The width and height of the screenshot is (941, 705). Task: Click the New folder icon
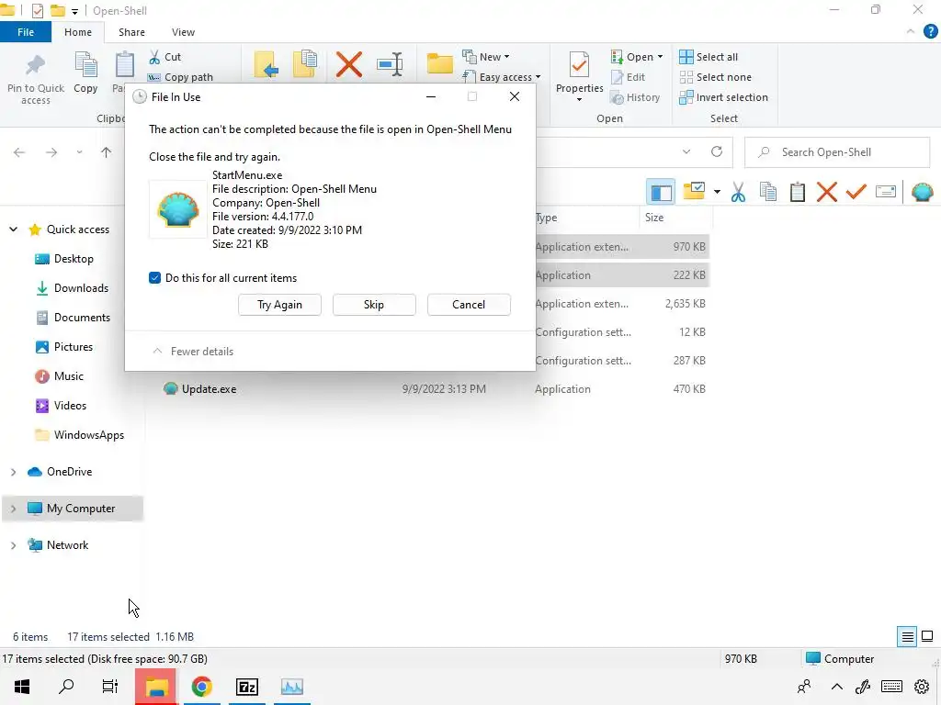point(440,63)
